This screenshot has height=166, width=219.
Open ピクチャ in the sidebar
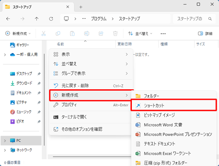[x=18, y=102]
